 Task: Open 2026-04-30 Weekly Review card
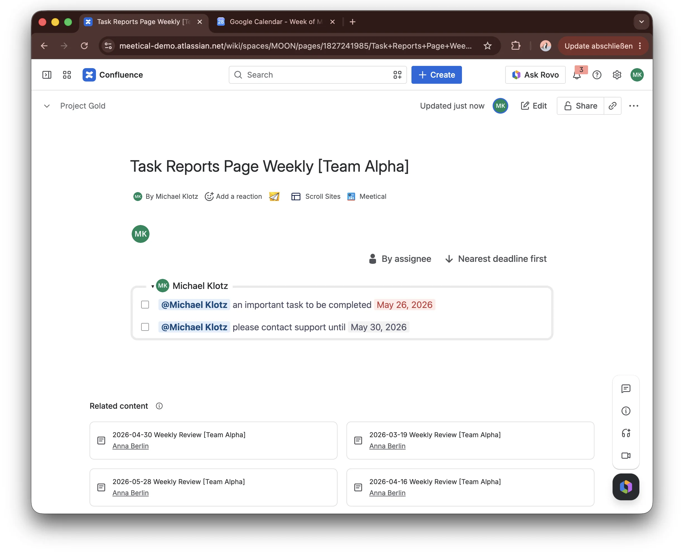click(x=213, y=440)
